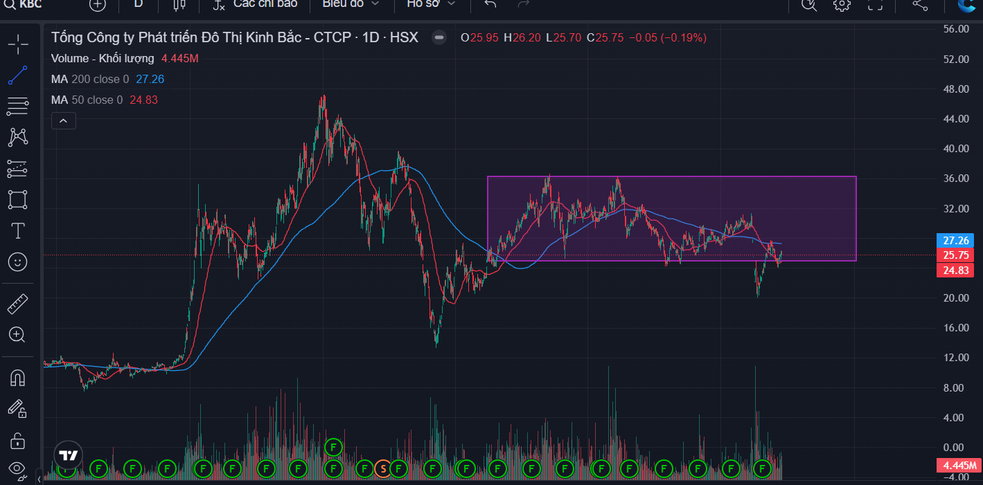Undo the last chart action

point(490,4)
